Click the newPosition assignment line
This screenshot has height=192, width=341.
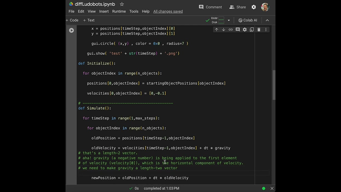pos(140,178)
